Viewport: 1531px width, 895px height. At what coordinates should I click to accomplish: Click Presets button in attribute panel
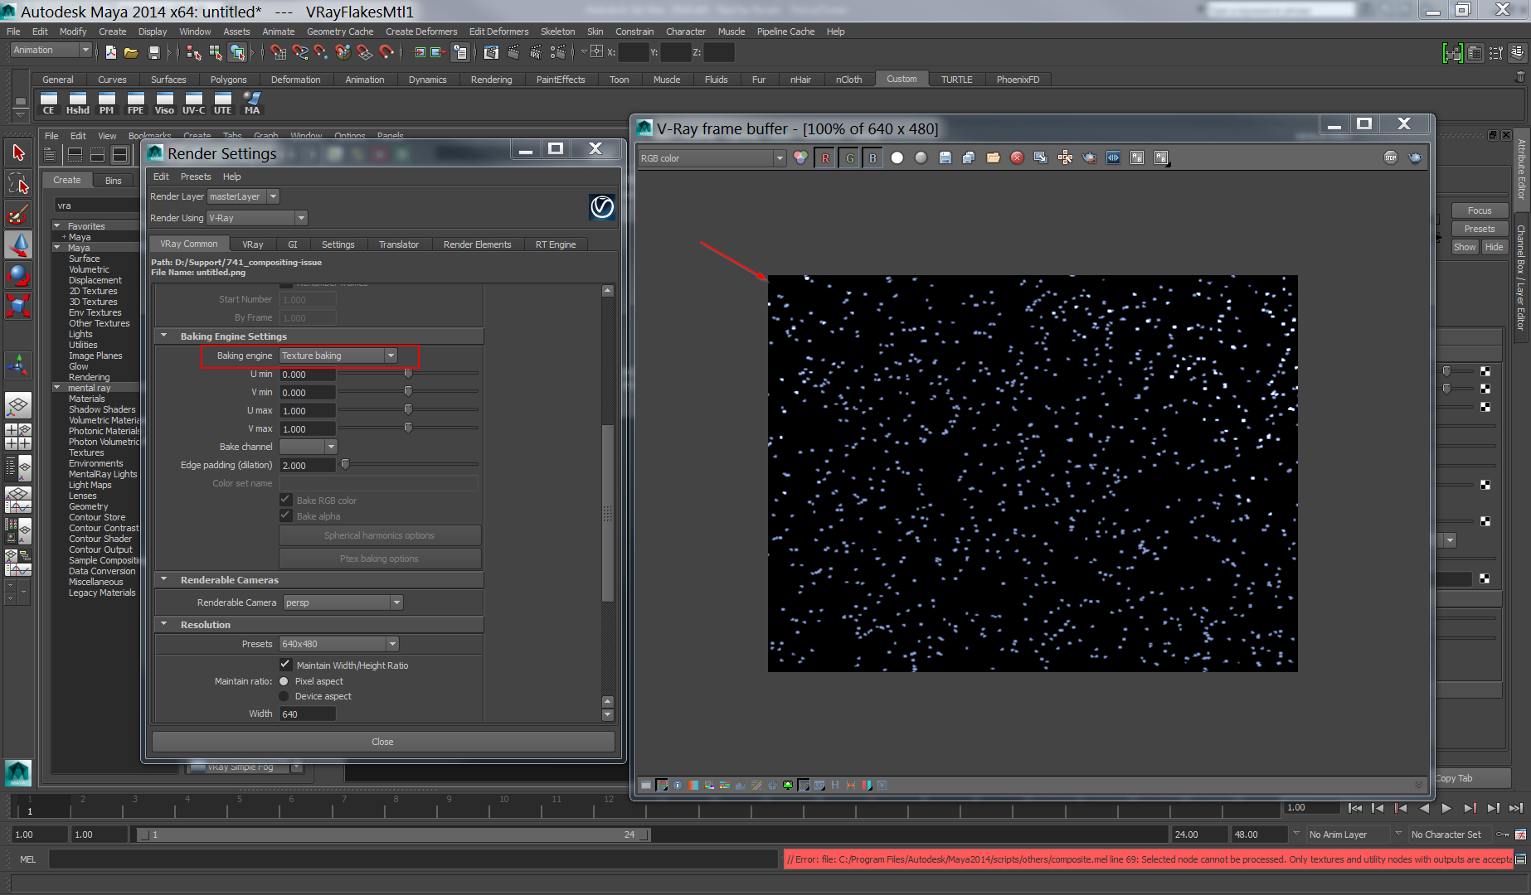1480,229
